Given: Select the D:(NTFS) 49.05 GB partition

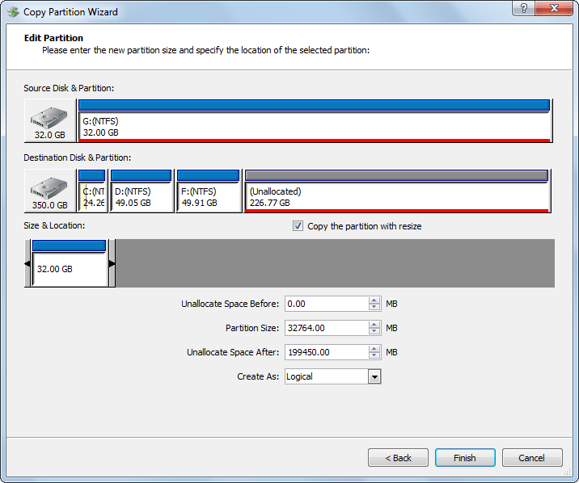Looking at the screenshot, I should (142, 191).
